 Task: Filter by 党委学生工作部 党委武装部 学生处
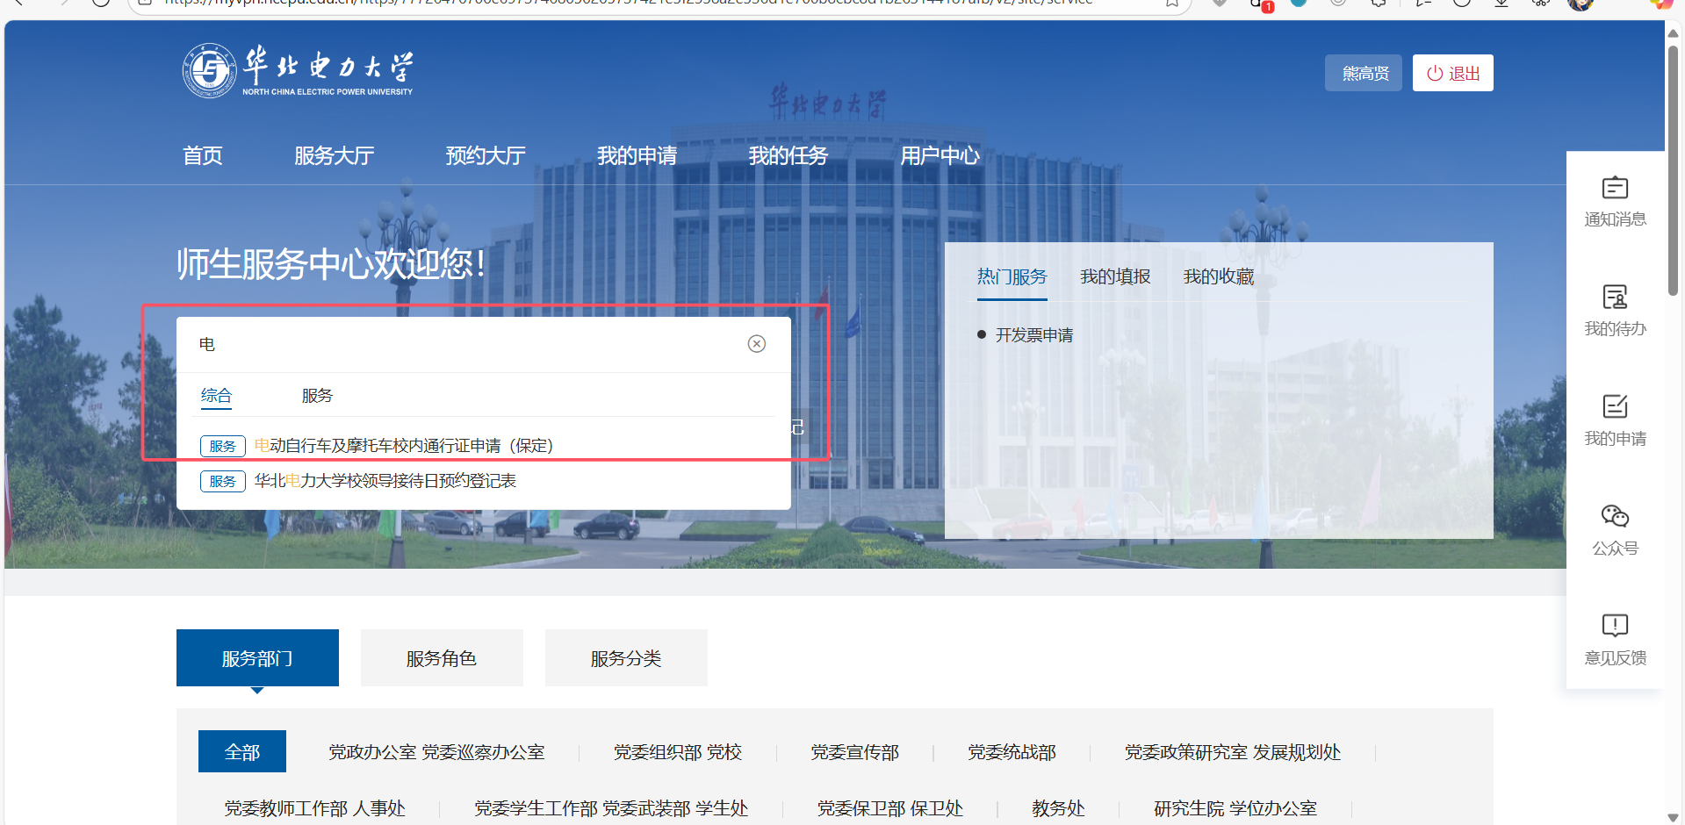(x=611, y=808)
